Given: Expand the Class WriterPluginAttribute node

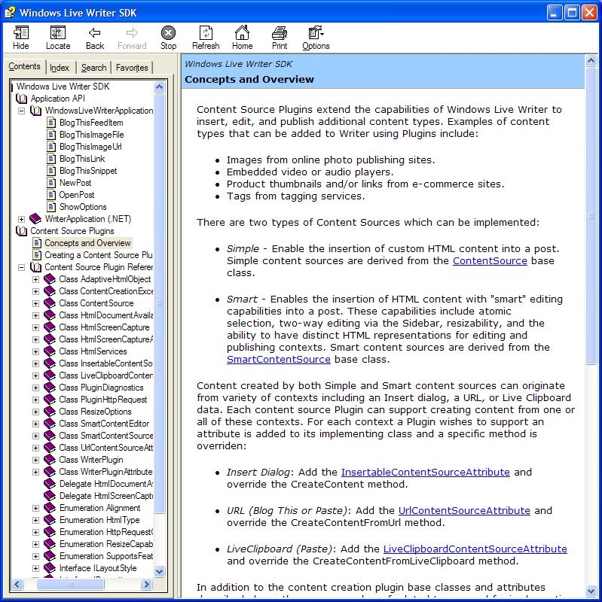Looking at the screenshot, I should tap(35, 472).
